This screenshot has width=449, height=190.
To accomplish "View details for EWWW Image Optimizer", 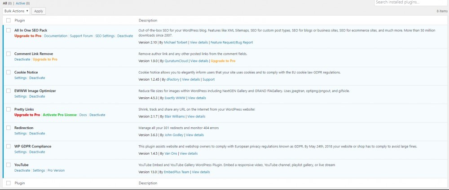I will click(x=197, y=98).
